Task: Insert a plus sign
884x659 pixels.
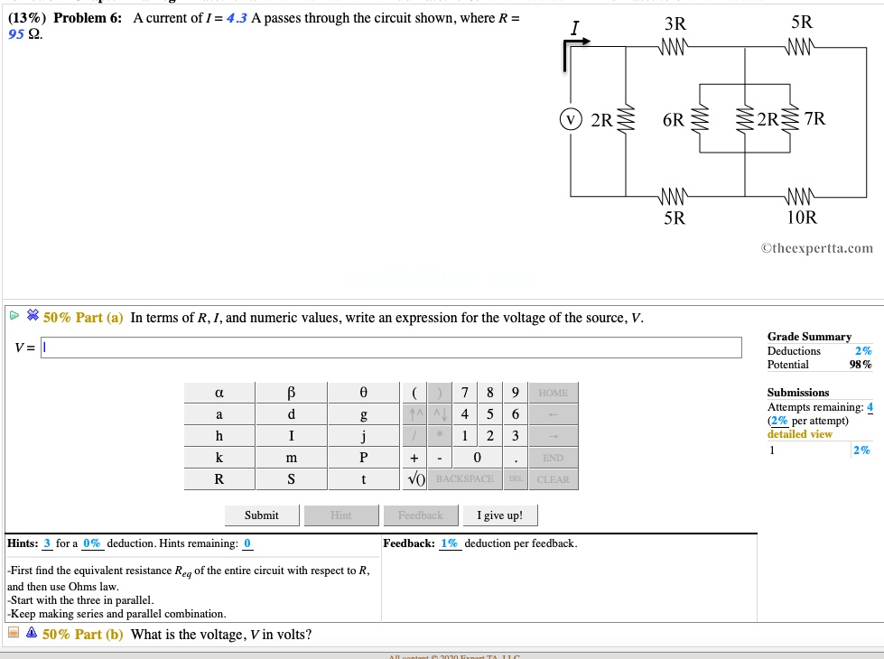Action: [414, 458]
